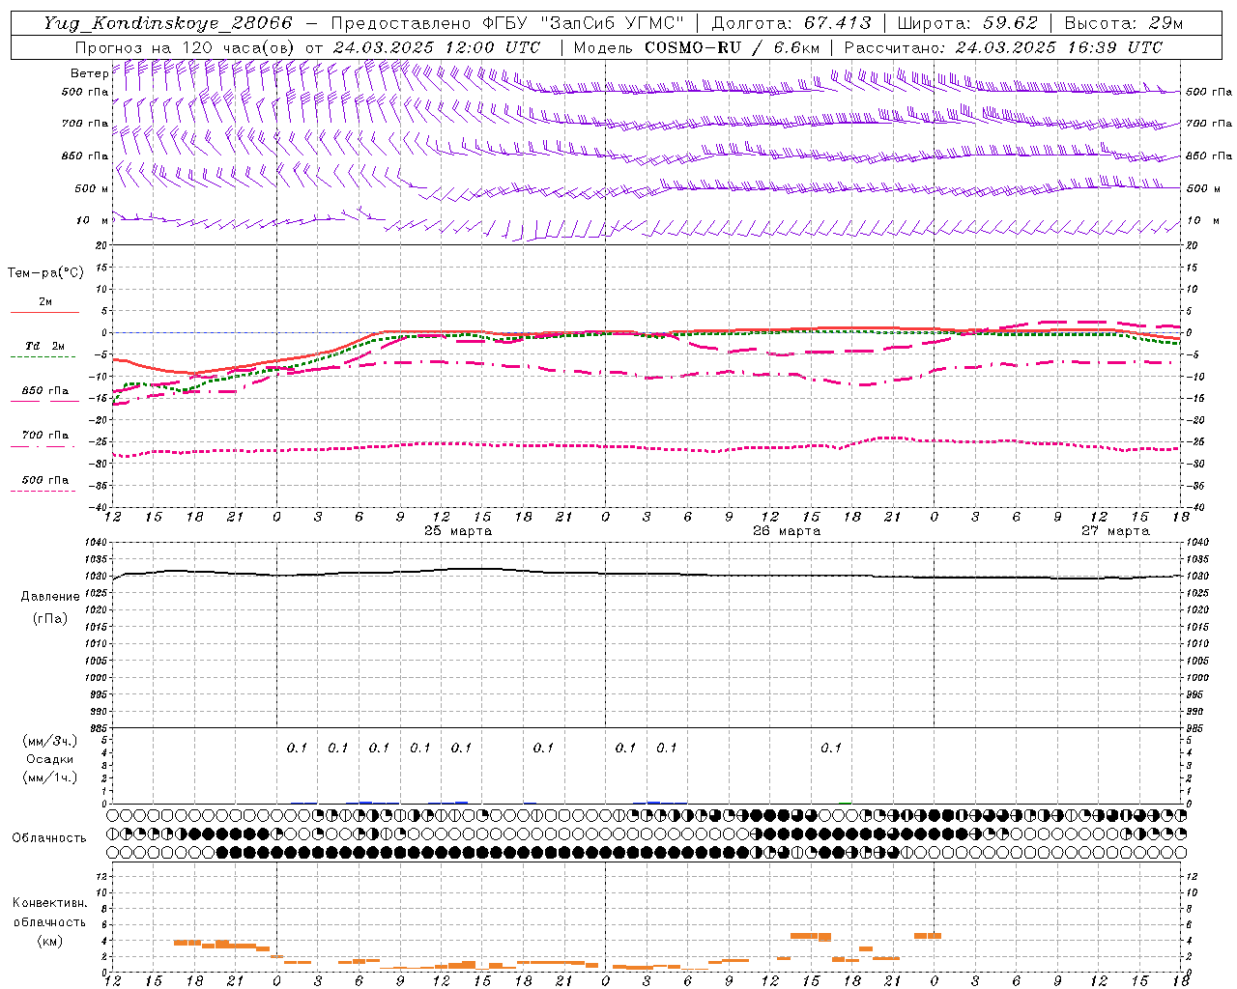Click the Тем-ра(°C) temperature label

pos(45,273)
